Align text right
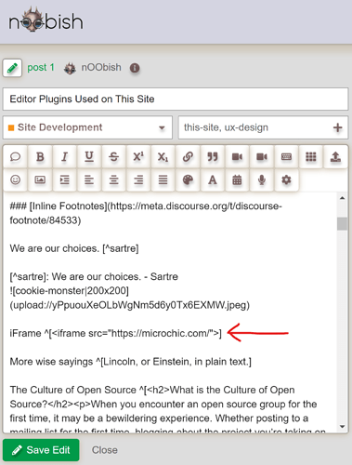The image size is (352, 465). click(x=138, y=179)
